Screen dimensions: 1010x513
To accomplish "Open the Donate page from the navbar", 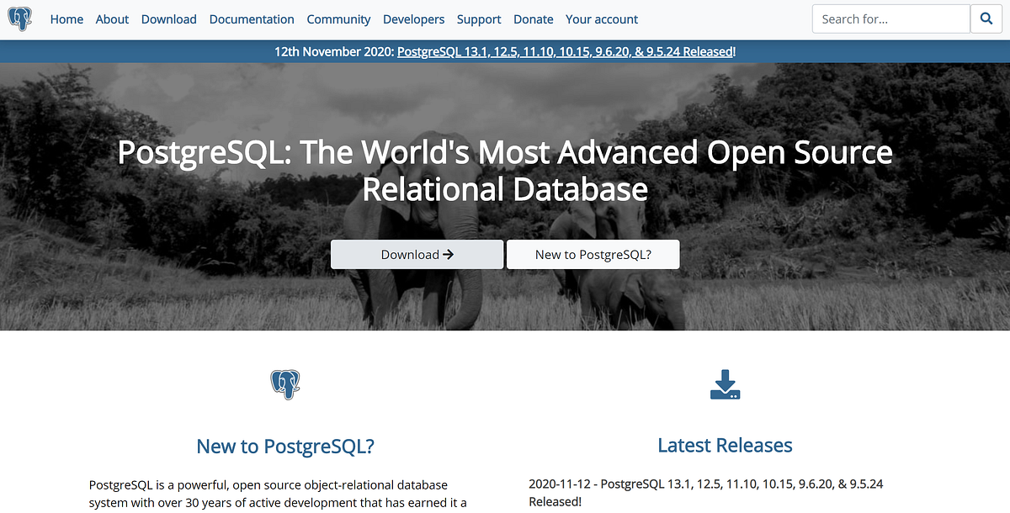I will click(533, 19).
